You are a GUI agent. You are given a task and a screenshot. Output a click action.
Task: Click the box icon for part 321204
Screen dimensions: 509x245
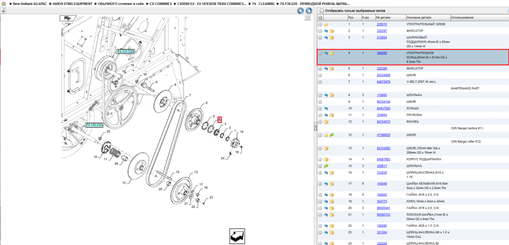click(x=332, y=232)
